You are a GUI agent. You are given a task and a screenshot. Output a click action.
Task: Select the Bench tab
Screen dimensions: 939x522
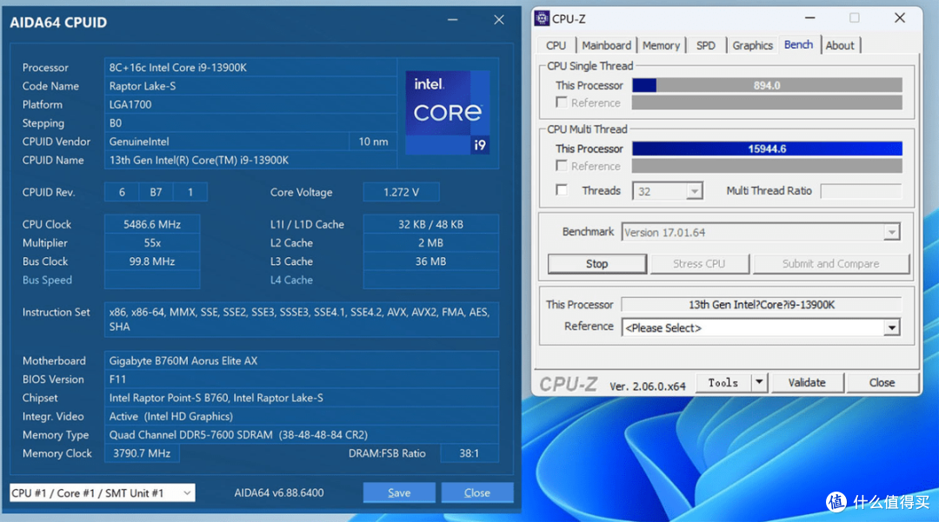(798, 45)
